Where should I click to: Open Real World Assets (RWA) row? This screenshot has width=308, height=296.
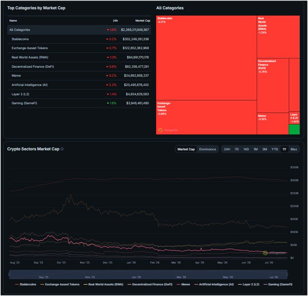[79, 57]
